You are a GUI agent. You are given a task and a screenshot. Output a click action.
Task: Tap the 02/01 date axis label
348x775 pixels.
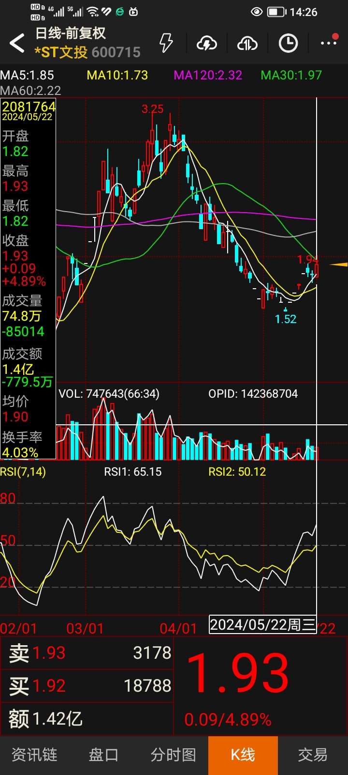pos(18,629)
